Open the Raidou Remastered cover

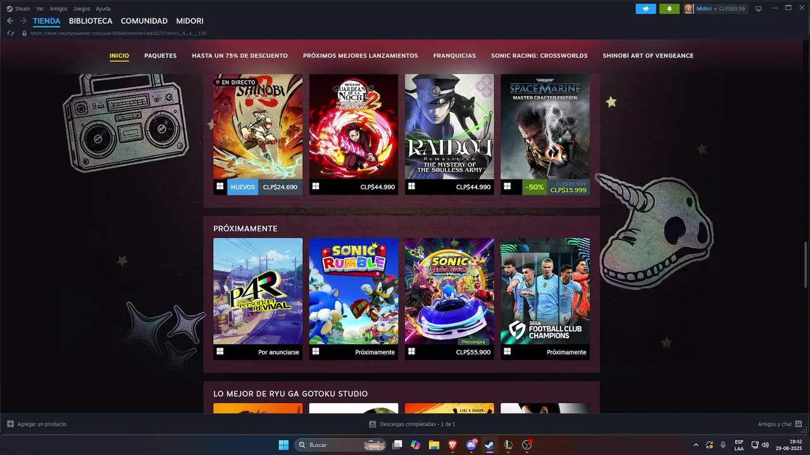[x=449, y=127]
